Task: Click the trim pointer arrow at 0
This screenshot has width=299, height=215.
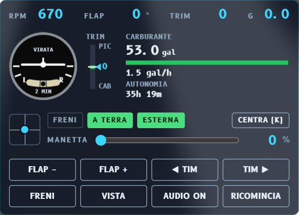Action: 98,67
